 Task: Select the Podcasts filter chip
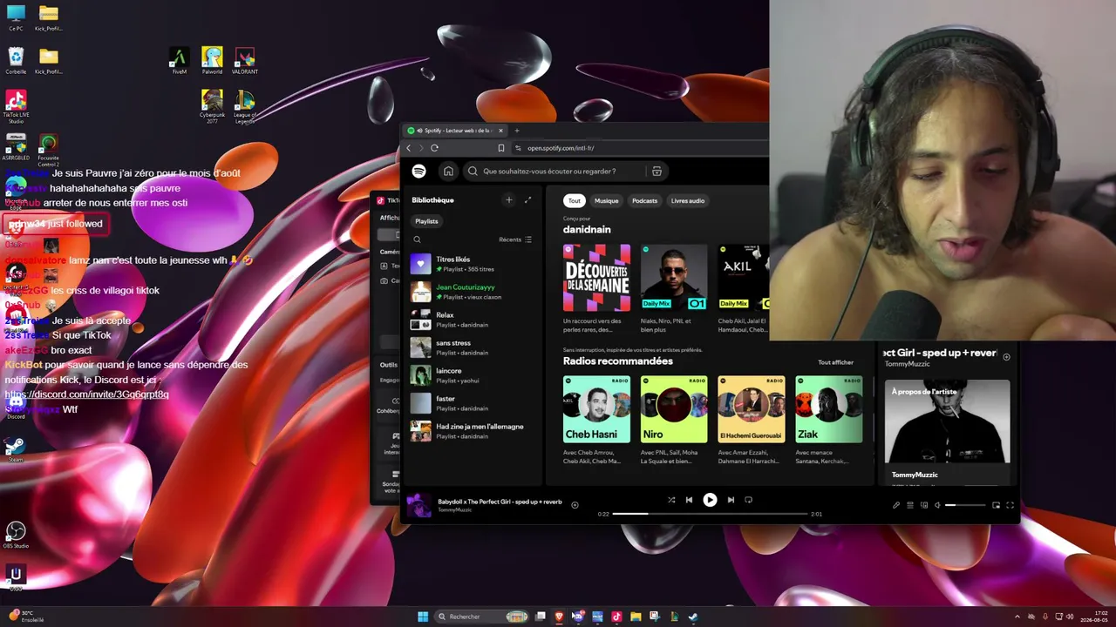(x=644, y=201)
